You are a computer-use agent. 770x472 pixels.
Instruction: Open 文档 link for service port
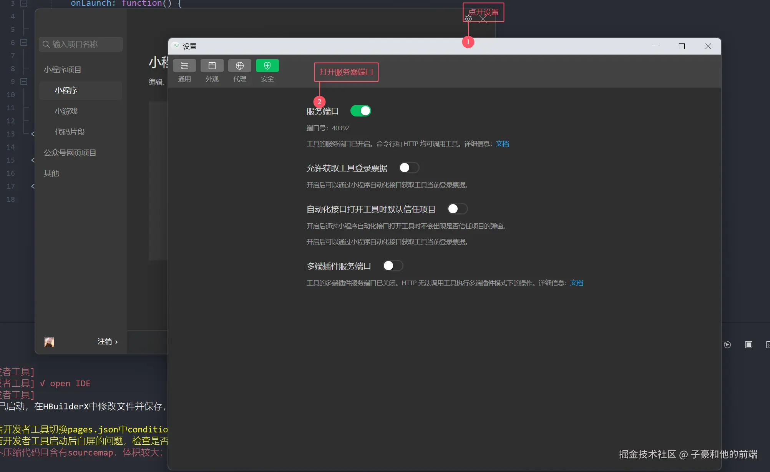click(x=502, y=144)
